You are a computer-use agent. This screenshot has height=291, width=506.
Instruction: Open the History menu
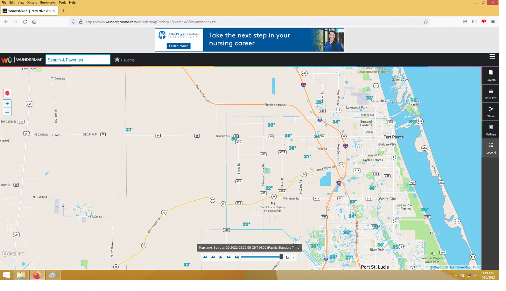tap(32, 3)
